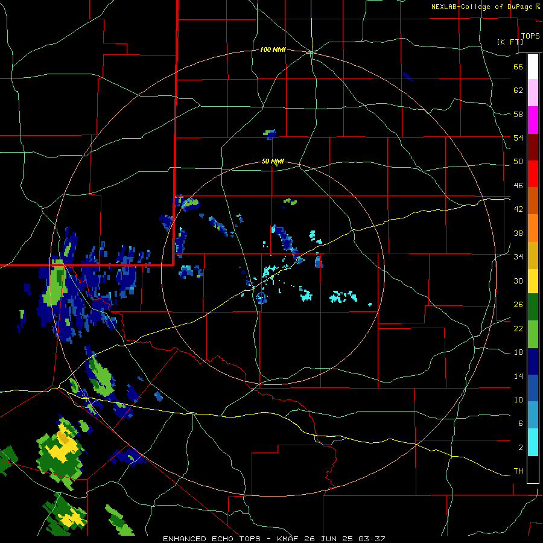Select the gold mustard legend swatch
The image size is (543, 543).
tap(533, 255)
